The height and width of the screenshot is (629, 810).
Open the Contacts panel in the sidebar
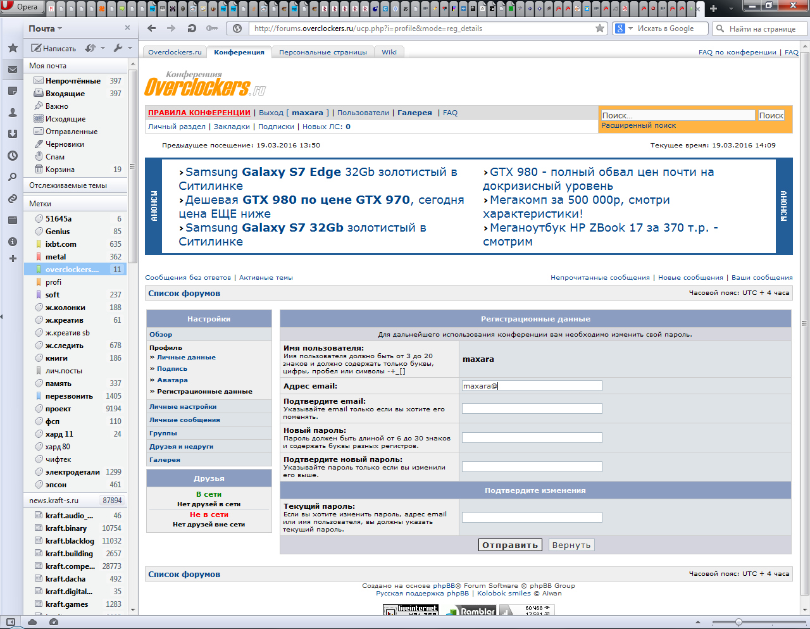pyautogui.click(x=13, y=113)
